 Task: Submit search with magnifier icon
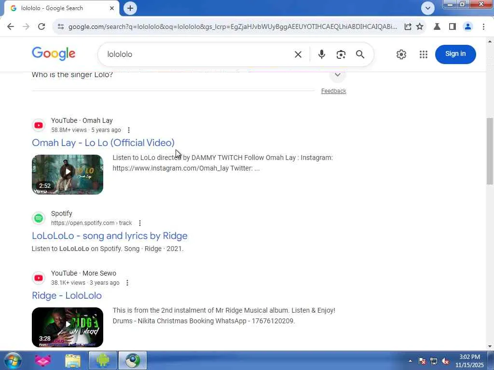360,54
